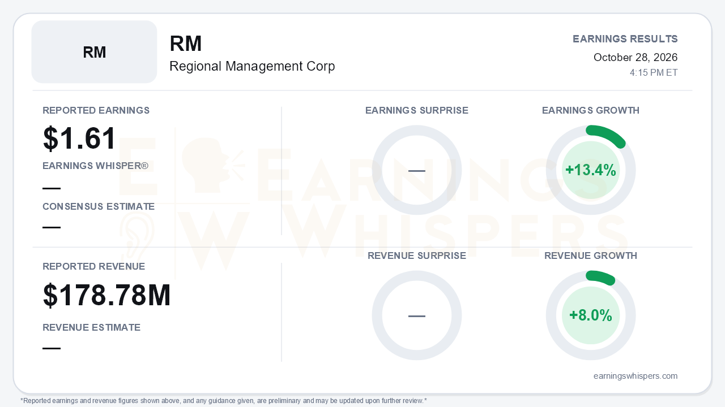
Task: Click the EARNINGS WHISPER® label
Action: tap(95, 166)
